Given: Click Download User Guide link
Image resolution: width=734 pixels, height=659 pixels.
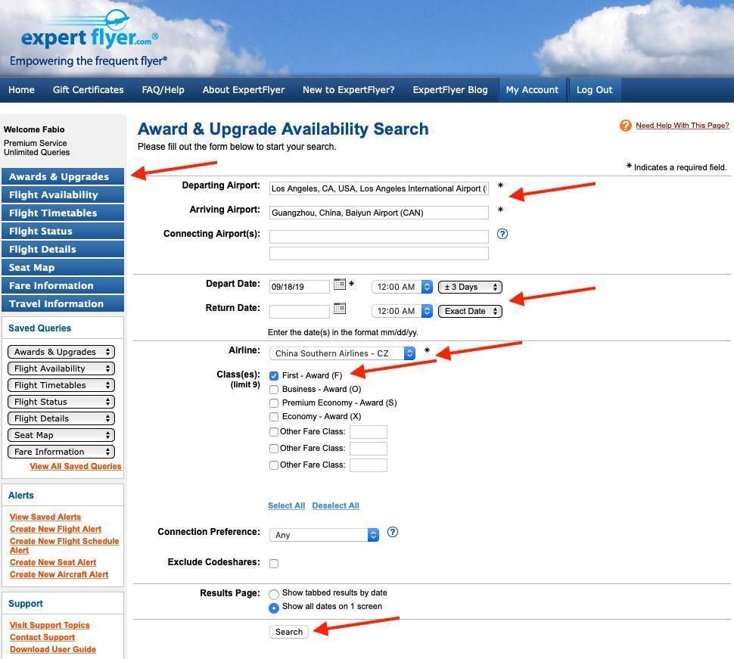Looking at the screenshot, I should 53,650.
